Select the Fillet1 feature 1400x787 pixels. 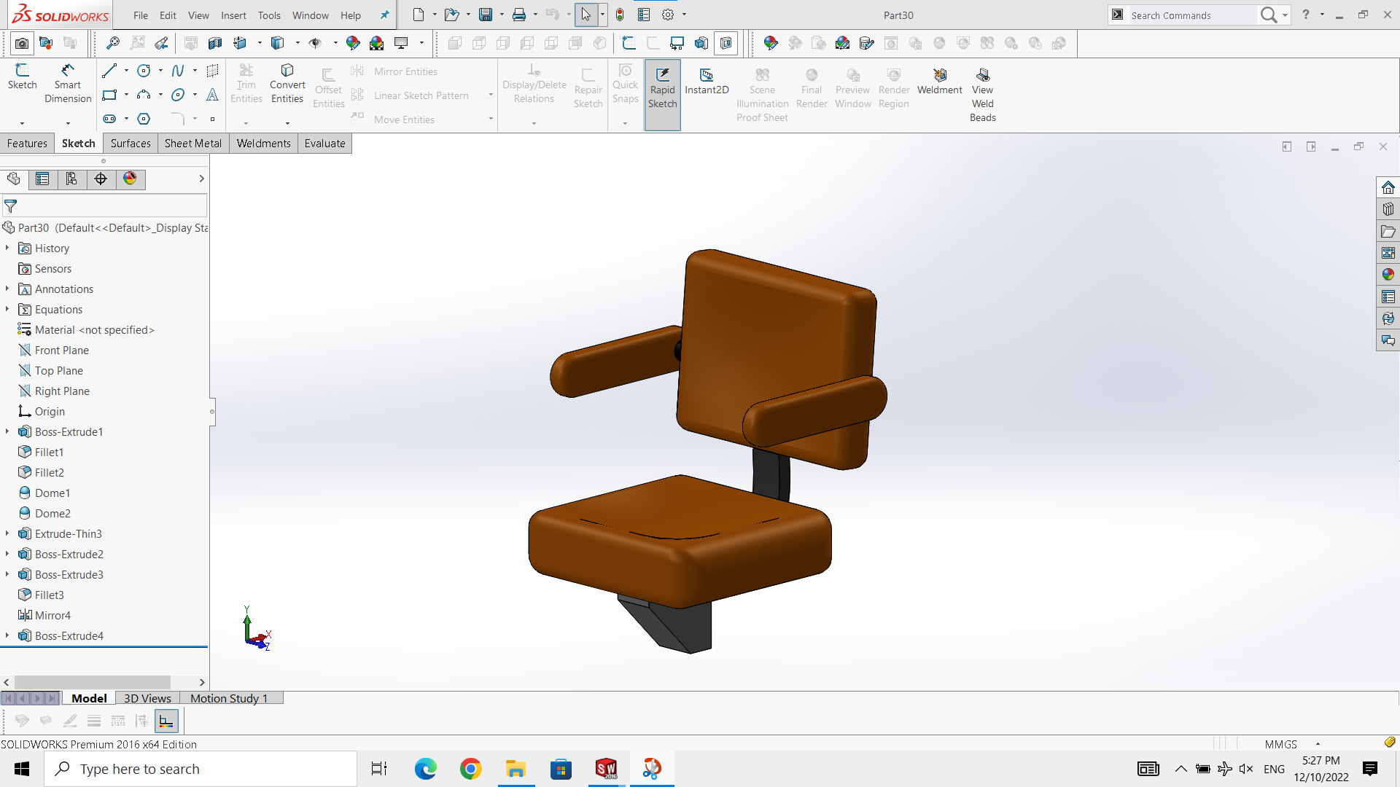(42, 453)
